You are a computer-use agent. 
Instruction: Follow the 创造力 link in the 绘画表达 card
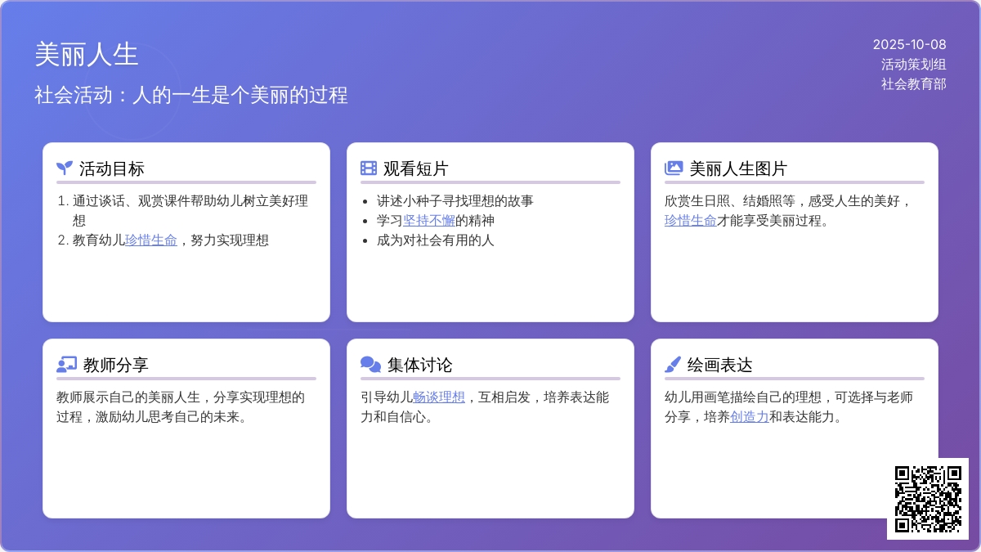[x=750, y=417]
